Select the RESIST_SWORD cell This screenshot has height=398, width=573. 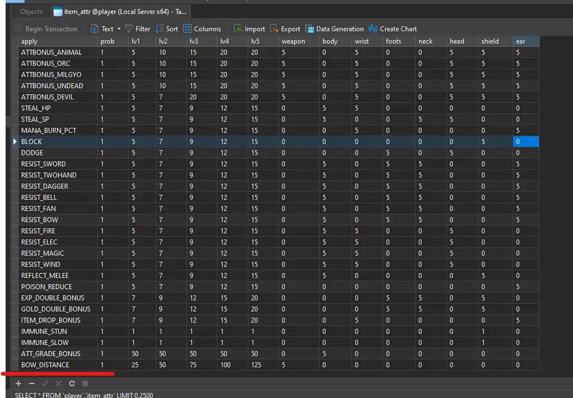[x=57, y=164]
